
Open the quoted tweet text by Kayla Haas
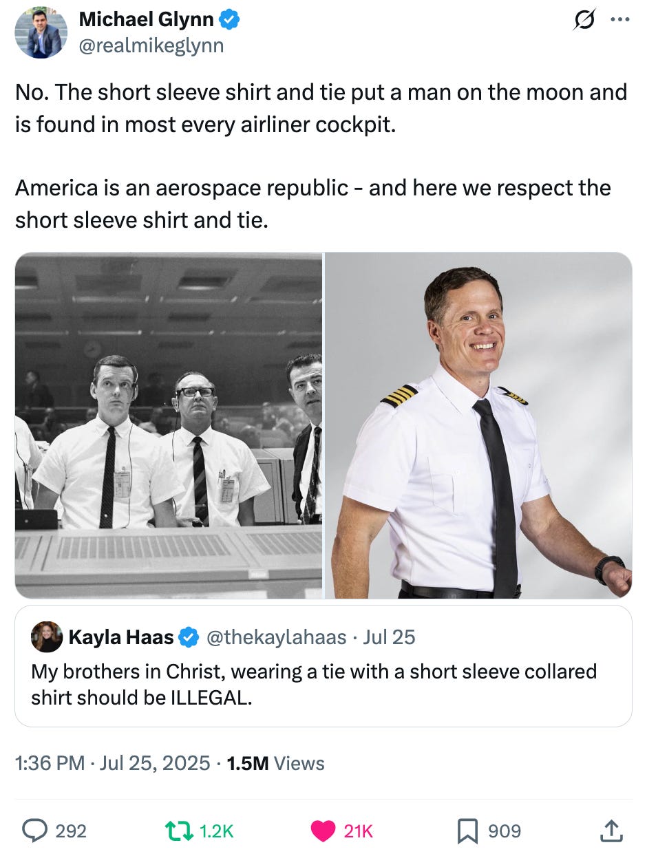(x=314, y=684)
